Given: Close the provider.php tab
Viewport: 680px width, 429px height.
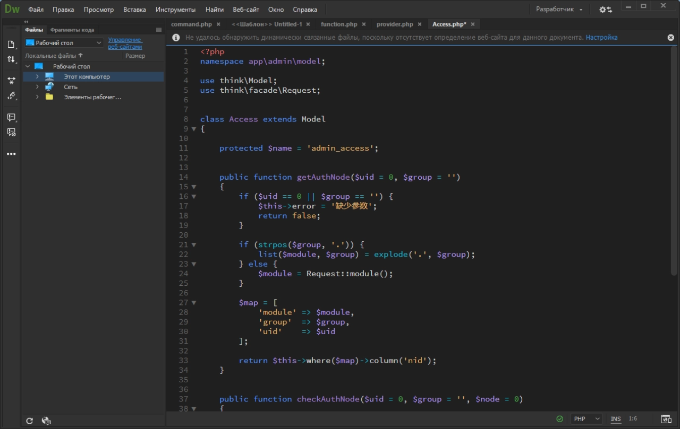Looking at the screenshot, I should pyautogui.click(x=420, y=24).
